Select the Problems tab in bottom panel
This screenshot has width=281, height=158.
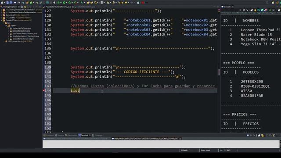click(x=49, y=135)
